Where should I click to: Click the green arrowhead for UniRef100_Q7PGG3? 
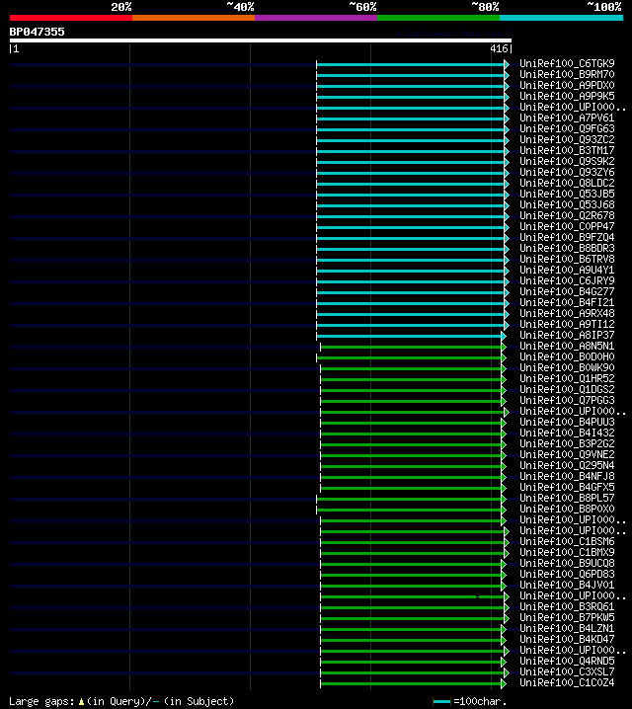(x=504, y=401)
